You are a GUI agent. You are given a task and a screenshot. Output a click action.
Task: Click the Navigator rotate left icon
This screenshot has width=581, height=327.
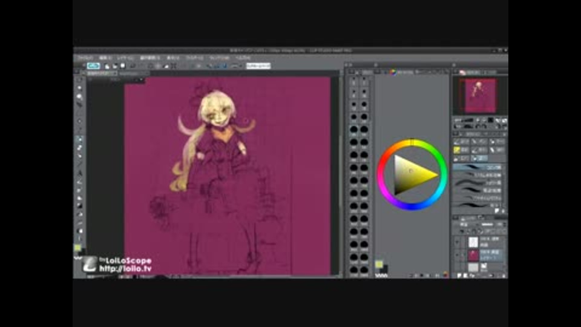coord(478,127)
